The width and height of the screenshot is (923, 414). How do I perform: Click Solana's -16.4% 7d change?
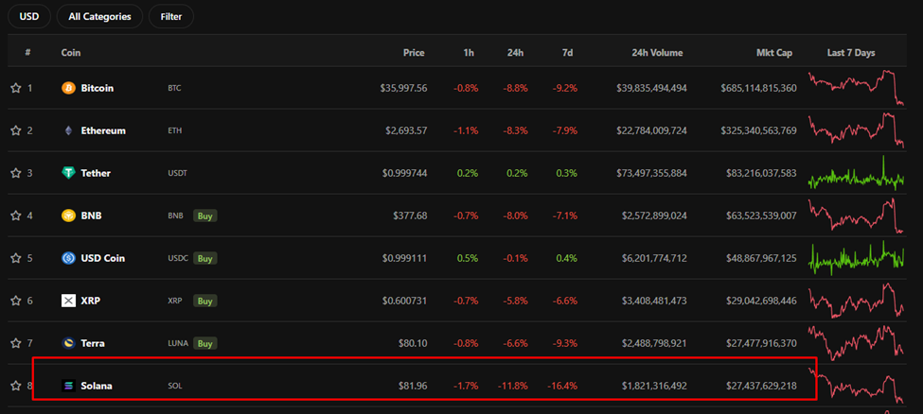coord(562,387)
